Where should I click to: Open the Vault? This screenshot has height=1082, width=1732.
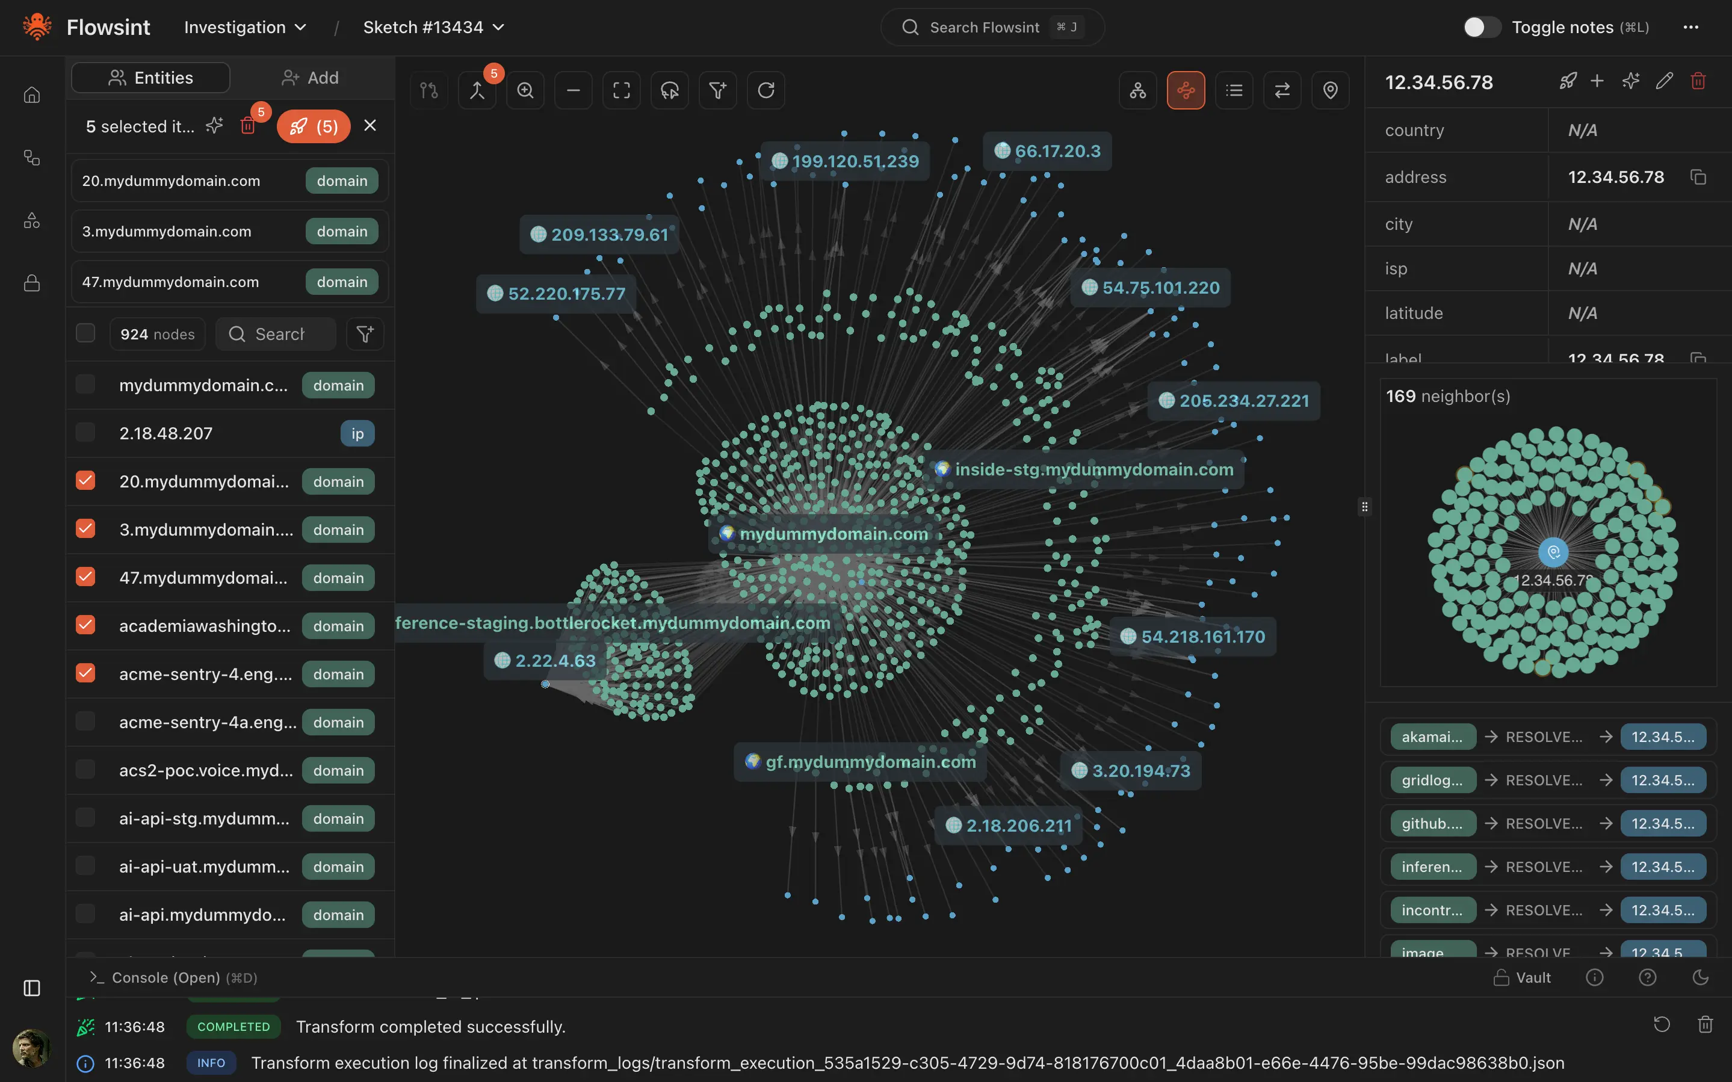point(1523,977)
